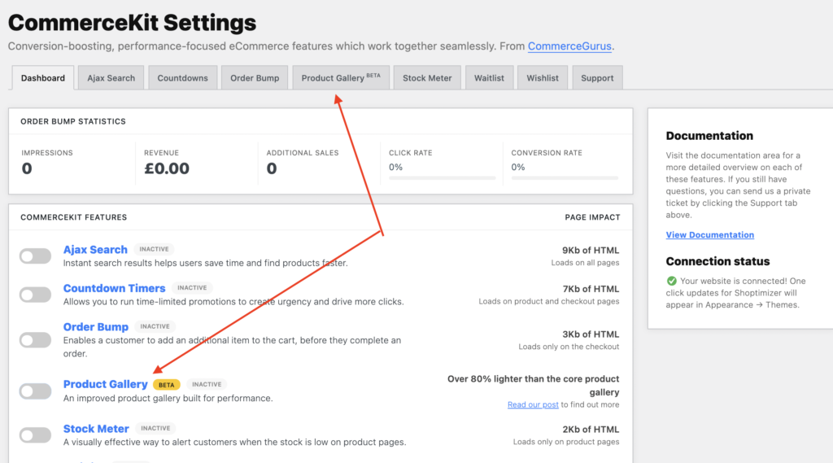
Task: Click the PAGE IMPACT column header
Action: click(592, 217)
